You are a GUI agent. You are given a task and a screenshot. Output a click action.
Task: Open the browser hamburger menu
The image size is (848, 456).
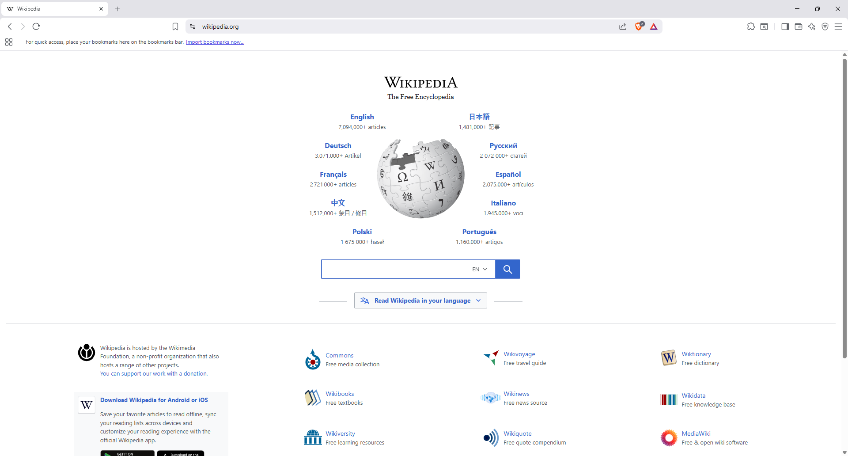pos(838,27)
